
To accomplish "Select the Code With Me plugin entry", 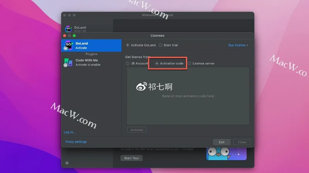I will pyautogui.click(x=92, y=62).
